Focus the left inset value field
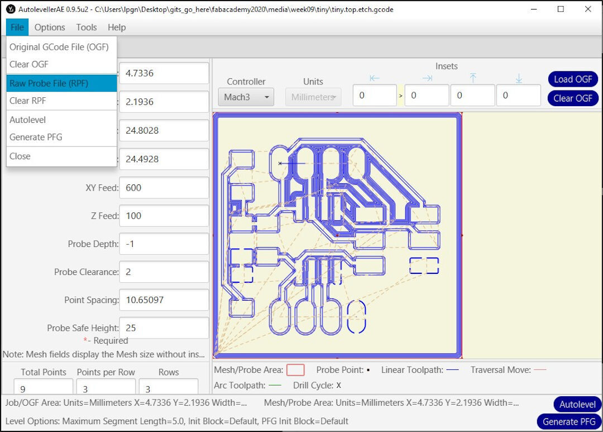Viewport: 603px width, 432px height. [x=375, y=96]
